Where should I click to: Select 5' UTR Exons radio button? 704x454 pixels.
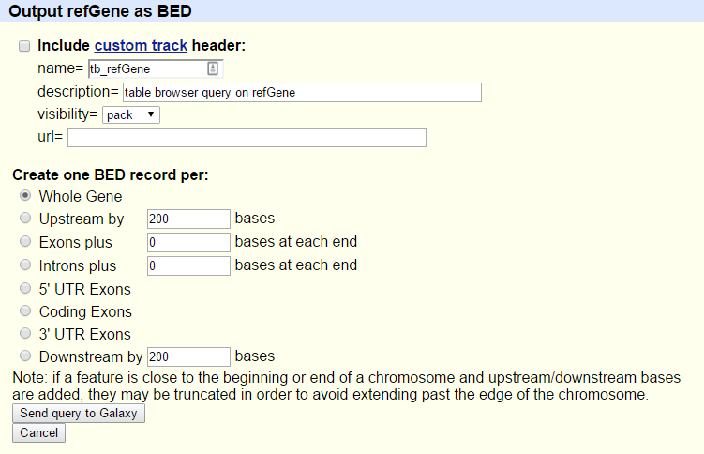click(x=25, y=288)
